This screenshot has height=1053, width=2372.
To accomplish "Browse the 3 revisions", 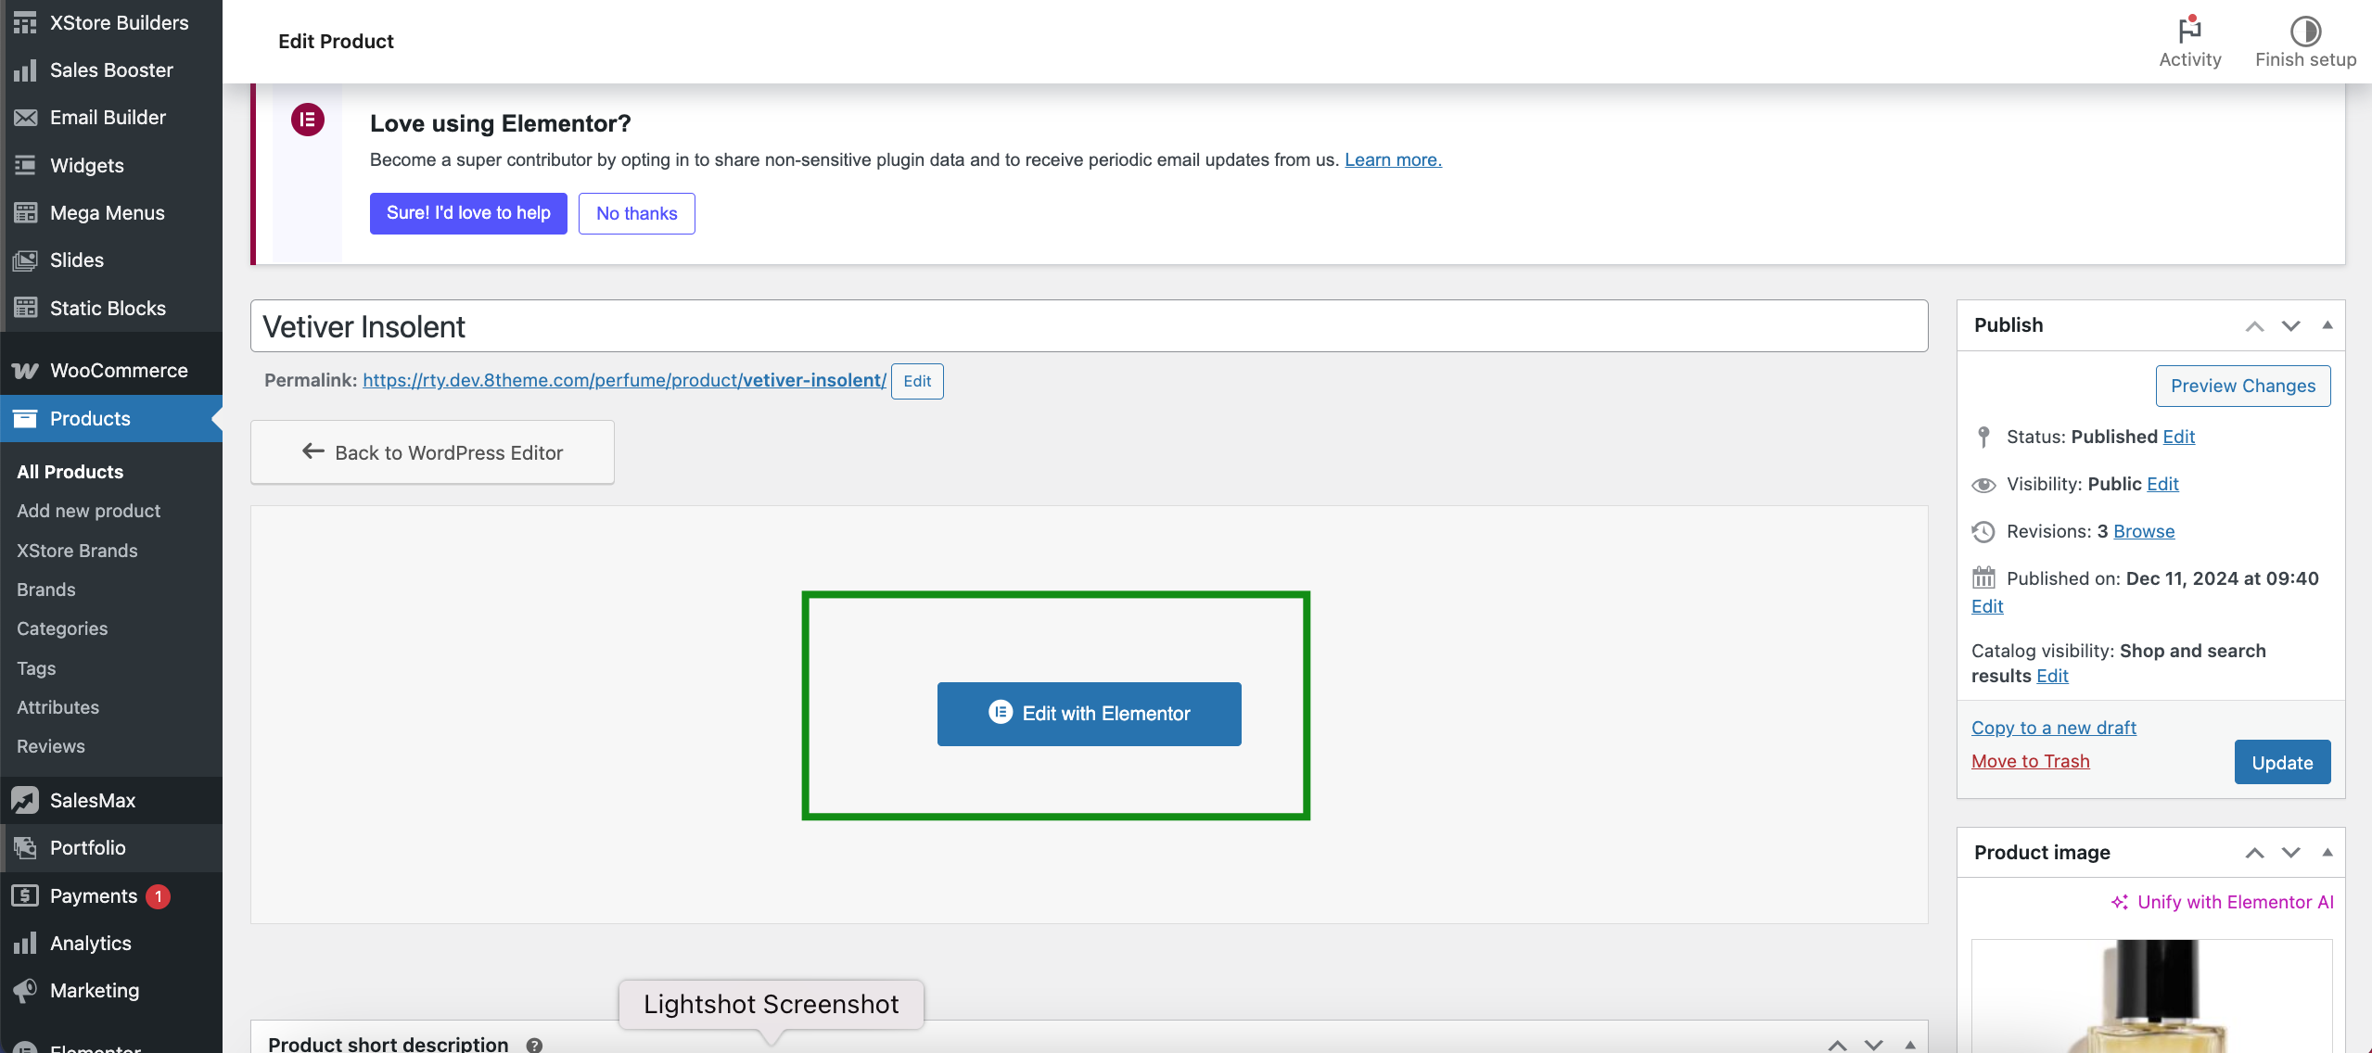I will click(x=2144, y=531).
